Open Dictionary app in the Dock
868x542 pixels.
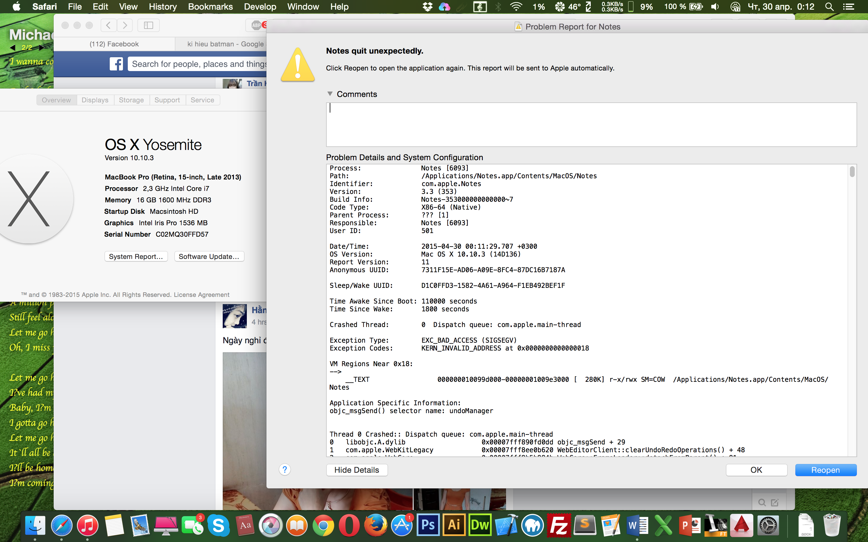[245, 525]
